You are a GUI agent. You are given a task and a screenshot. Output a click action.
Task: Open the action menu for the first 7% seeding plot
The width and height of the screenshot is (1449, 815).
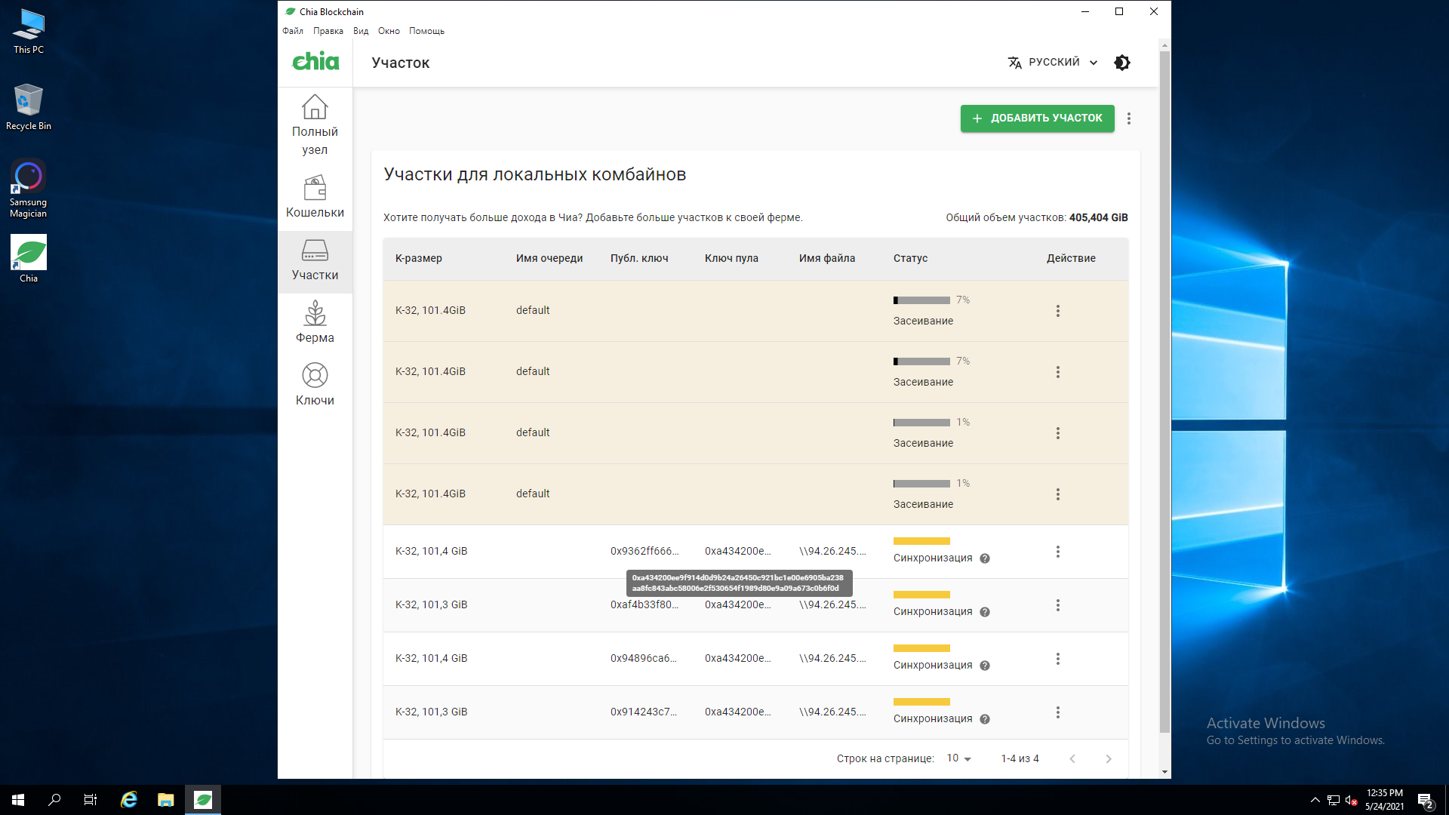pos(1058,311)
